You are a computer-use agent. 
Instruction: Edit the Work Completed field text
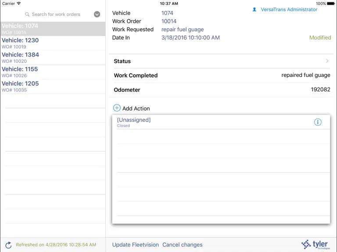click(x=306, y=75)
